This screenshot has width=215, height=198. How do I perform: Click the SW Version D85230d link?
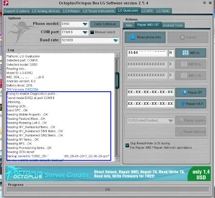32,90
